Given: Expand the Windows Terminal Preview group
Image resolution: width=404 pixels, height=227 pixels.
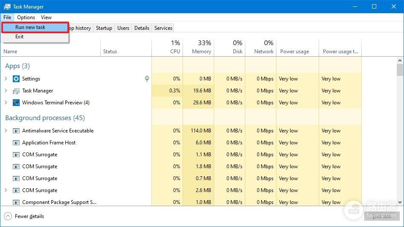Looking at the screenshot, I should click(6, 102).
